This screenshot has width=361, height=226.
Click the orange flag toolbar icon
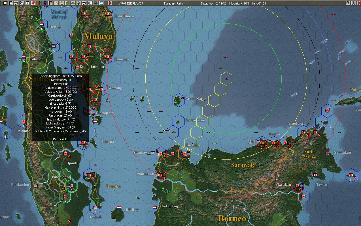[50, 3]
